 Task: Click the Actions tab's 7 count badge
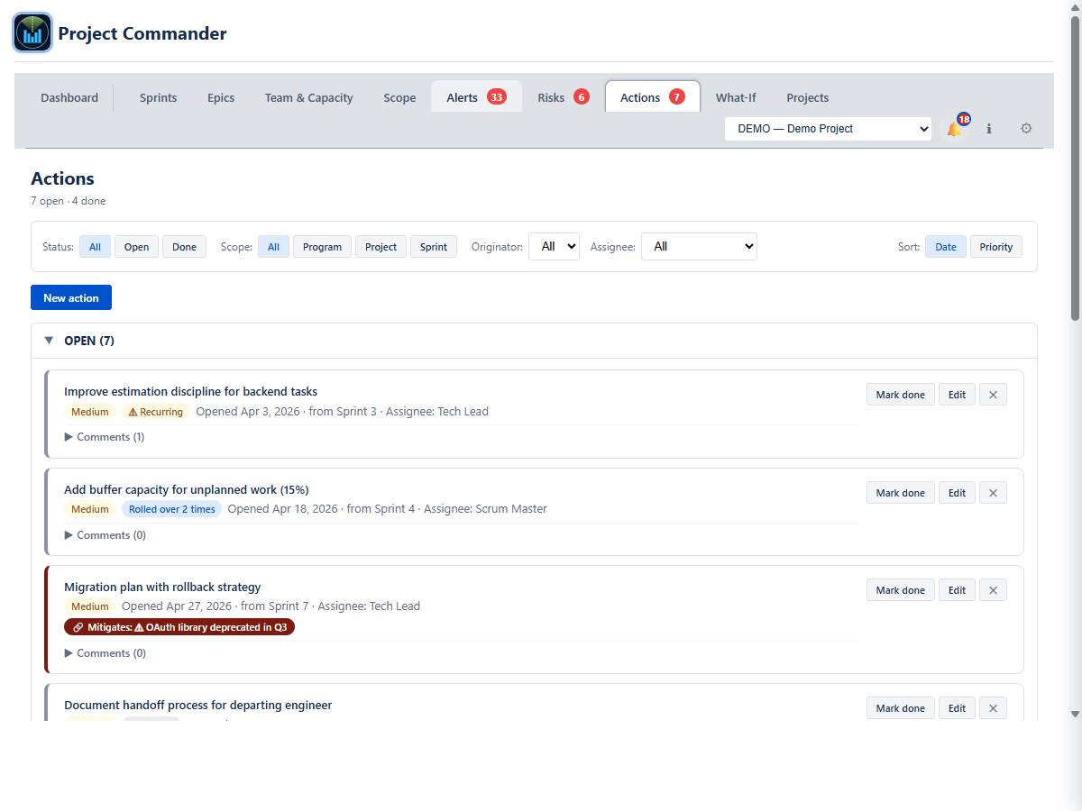pyautogui.click(x=676, y=97)
